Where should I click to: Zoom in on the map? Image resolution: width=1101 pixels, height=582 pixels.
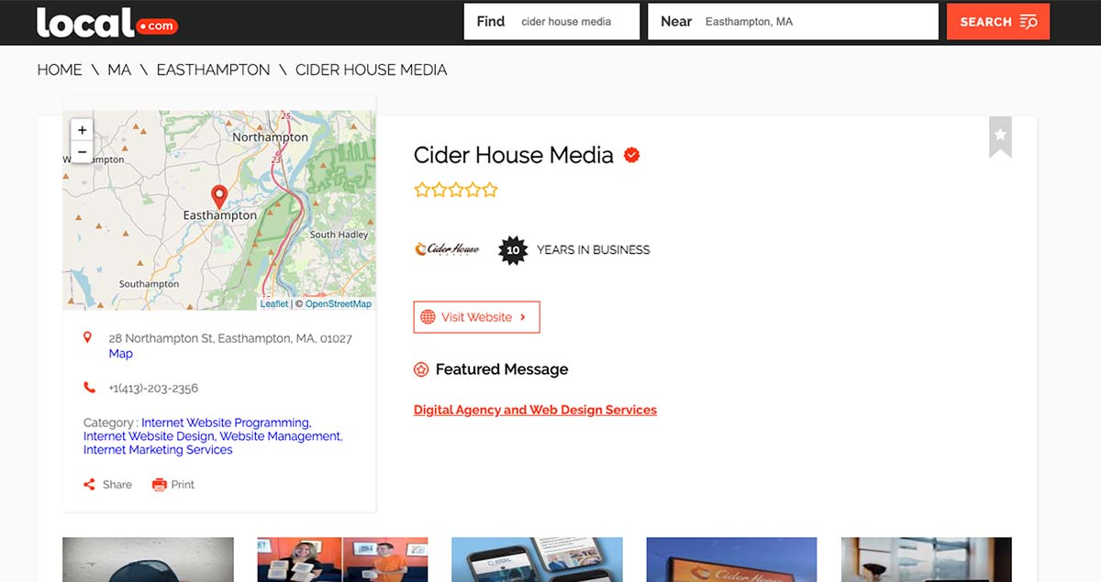(82, 130)
